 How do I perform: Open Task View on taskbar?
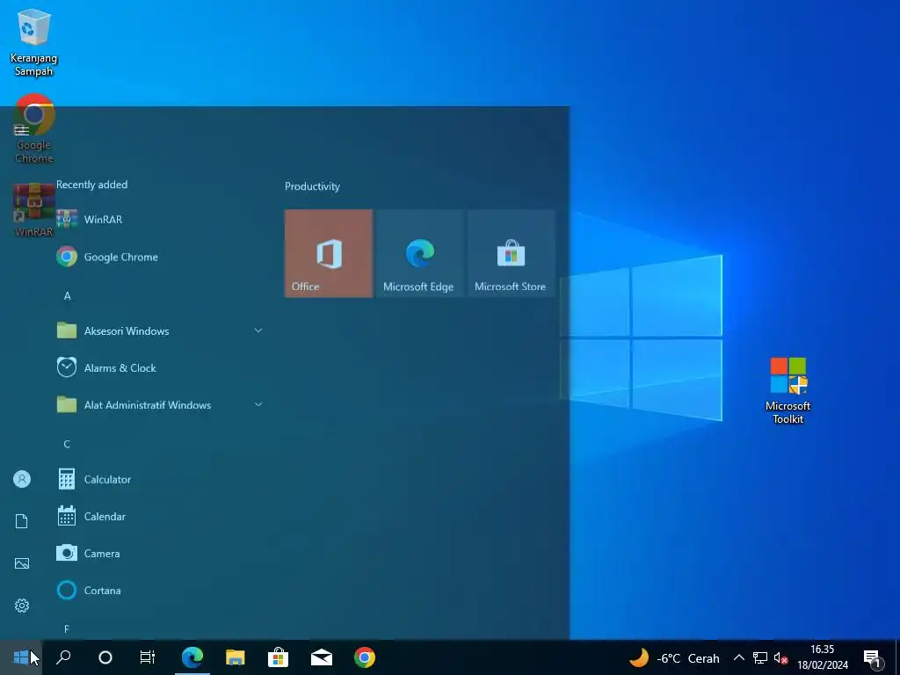(x=148, y=657)
